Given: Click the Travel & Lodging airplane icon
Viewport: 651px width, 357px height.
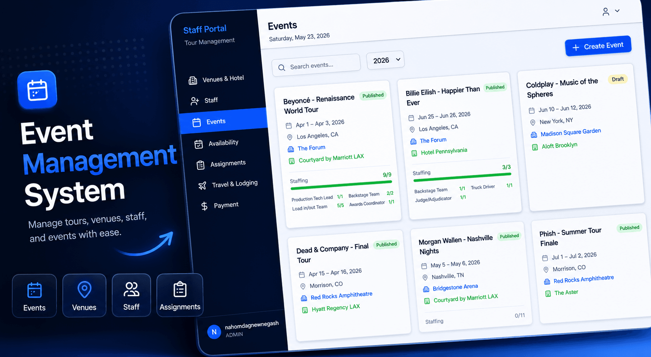Looking at the screenshot, I should pyautogui.click(x=202, y=186).
